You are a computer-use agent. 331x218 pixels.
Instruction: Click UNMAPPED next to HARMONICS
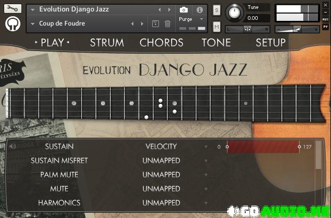tap(161, 203)
